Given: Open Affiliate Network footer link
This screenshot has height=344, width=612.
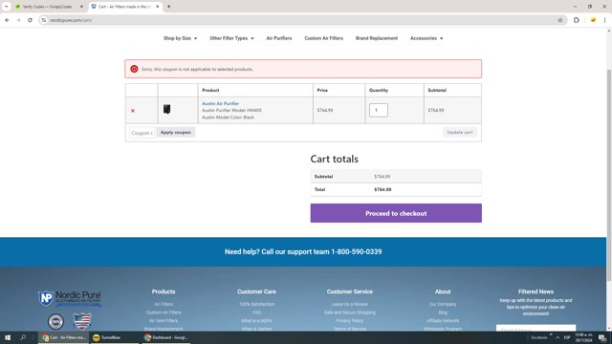Looking at the screenshot, I should [443, 321].
